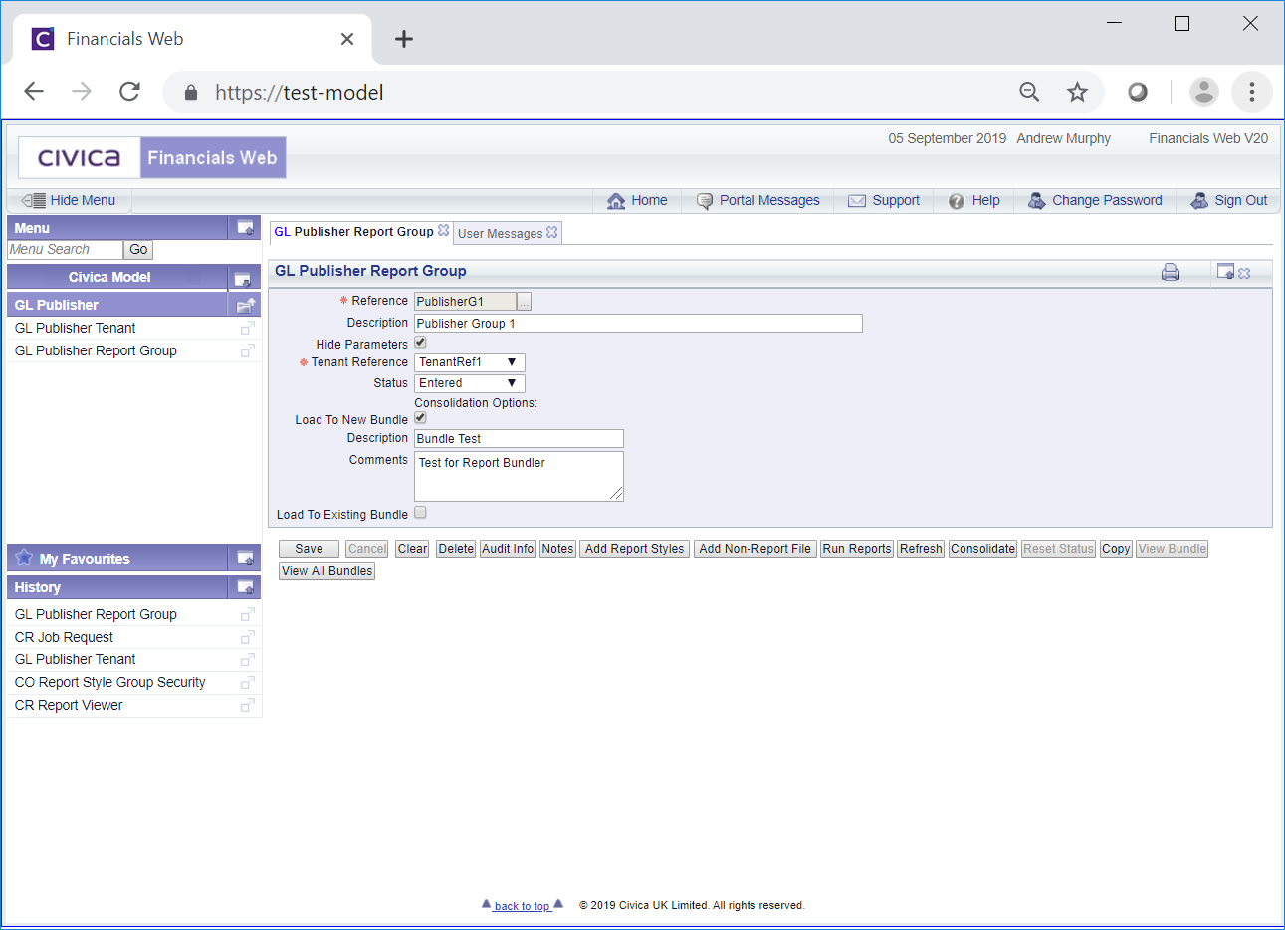
Task: Open a new browser tab
Action: click(x=403, y=39)
